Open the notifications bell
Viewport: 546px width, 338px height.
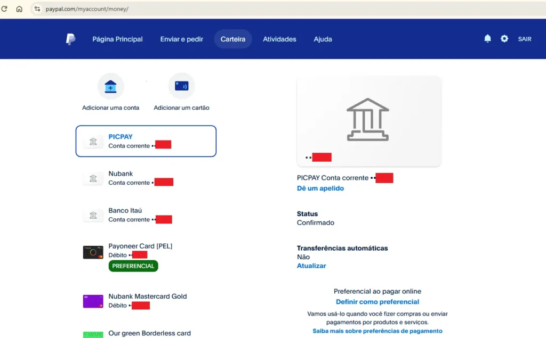click(487, 39)
